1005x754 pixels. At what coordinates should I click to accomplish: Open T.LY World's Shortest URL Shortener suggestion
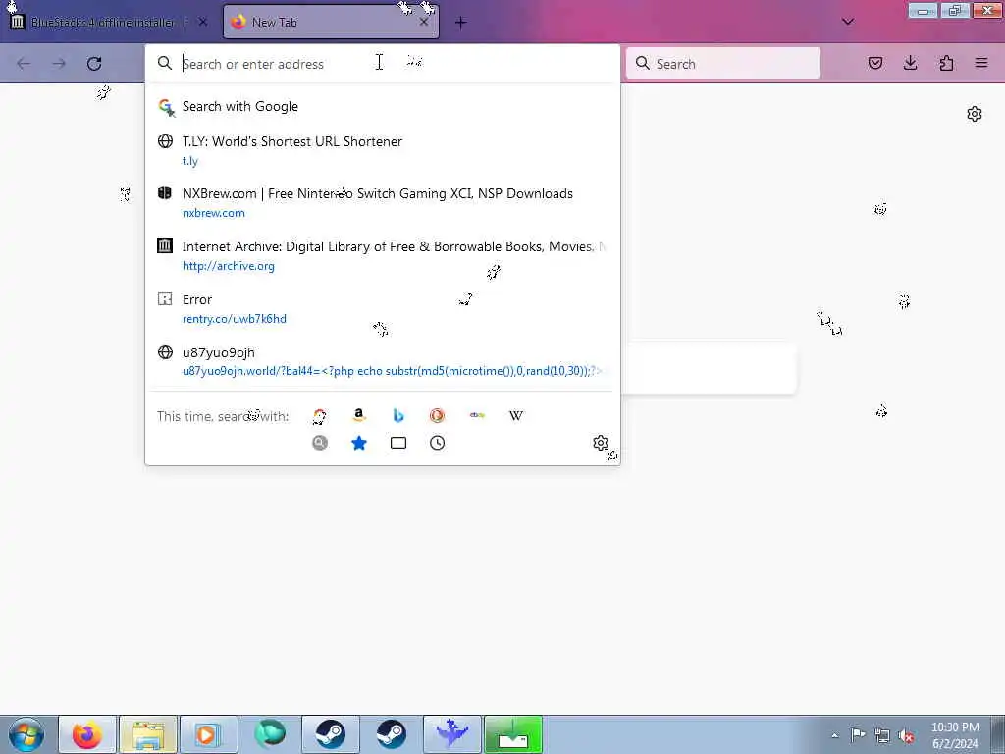(x=383, y=150)
